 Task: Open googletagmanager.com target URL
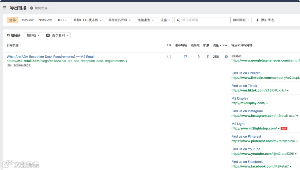266,60
